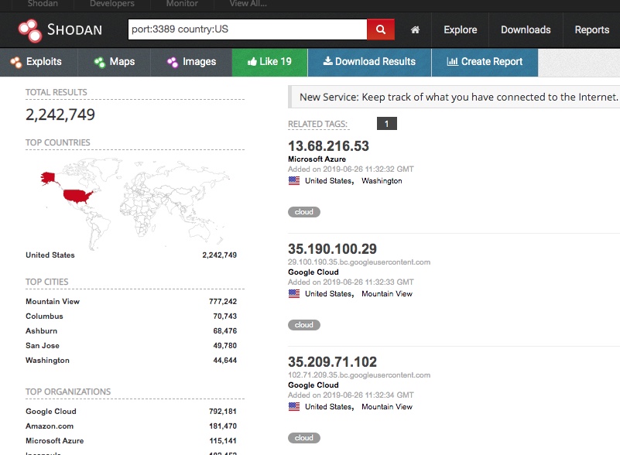Click Google Cloud under 35.190.100.29
The height and width of the screenshot is (455, 620).
tap(313, 272)
